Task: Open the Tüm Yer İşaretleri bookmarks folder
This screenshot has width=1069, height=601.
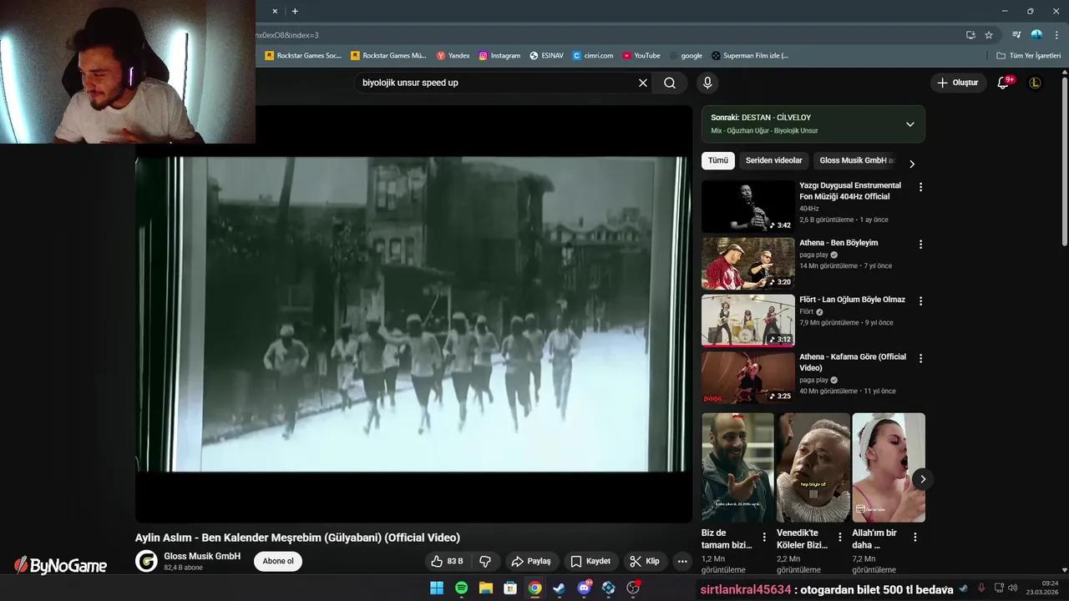Action: tap(1029, 56)
